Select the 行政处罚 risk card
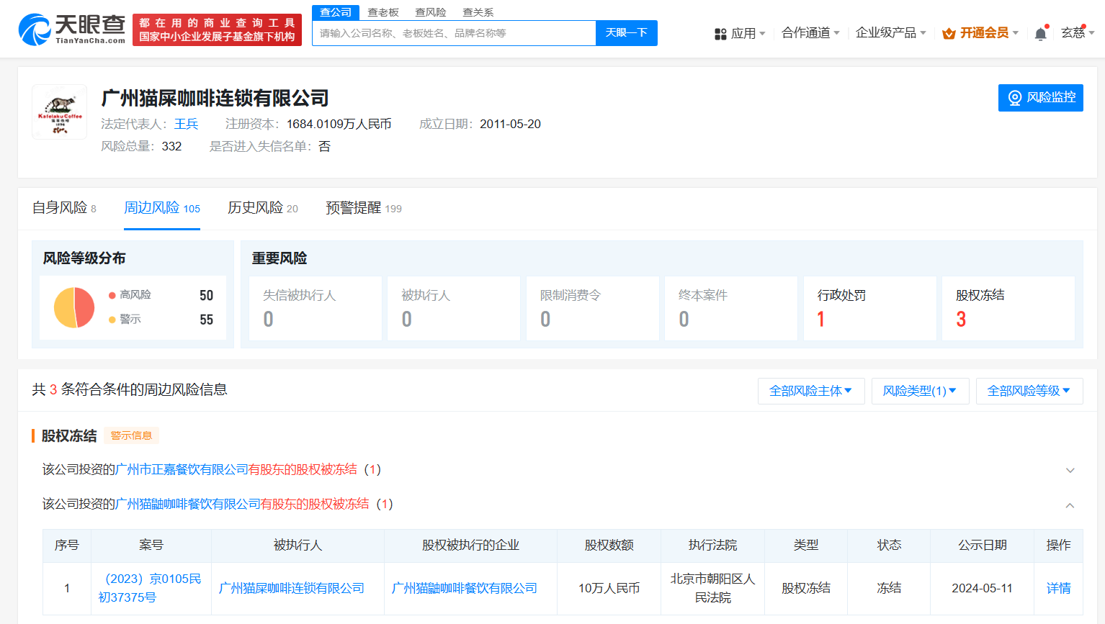Viewport: 1105px width, 624px height. pos(870,308)
